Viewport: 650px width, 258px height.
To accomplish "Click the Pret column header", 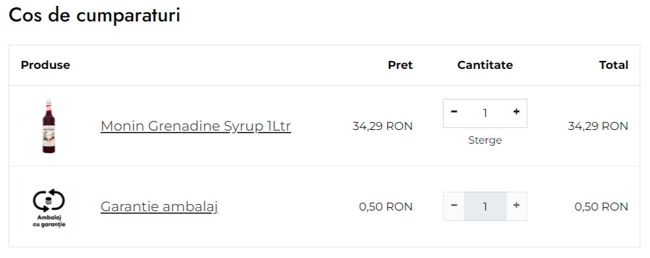I will 401,65.
